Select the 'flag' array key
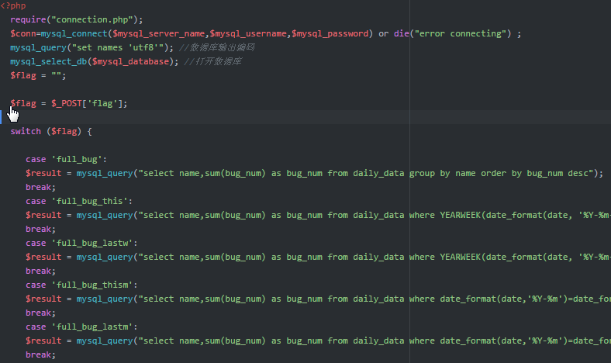The width and height of the screenshot is (611, 363). (x=102, y=103)
